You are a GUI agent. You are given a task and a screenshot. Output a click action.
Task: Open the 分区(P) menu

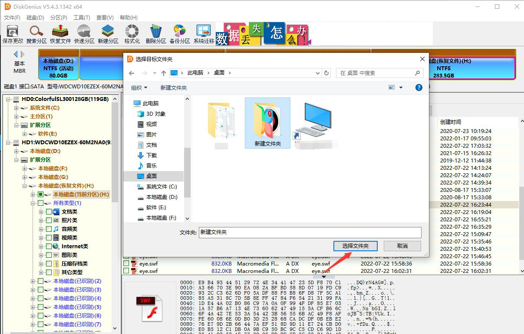pos(59,18)
